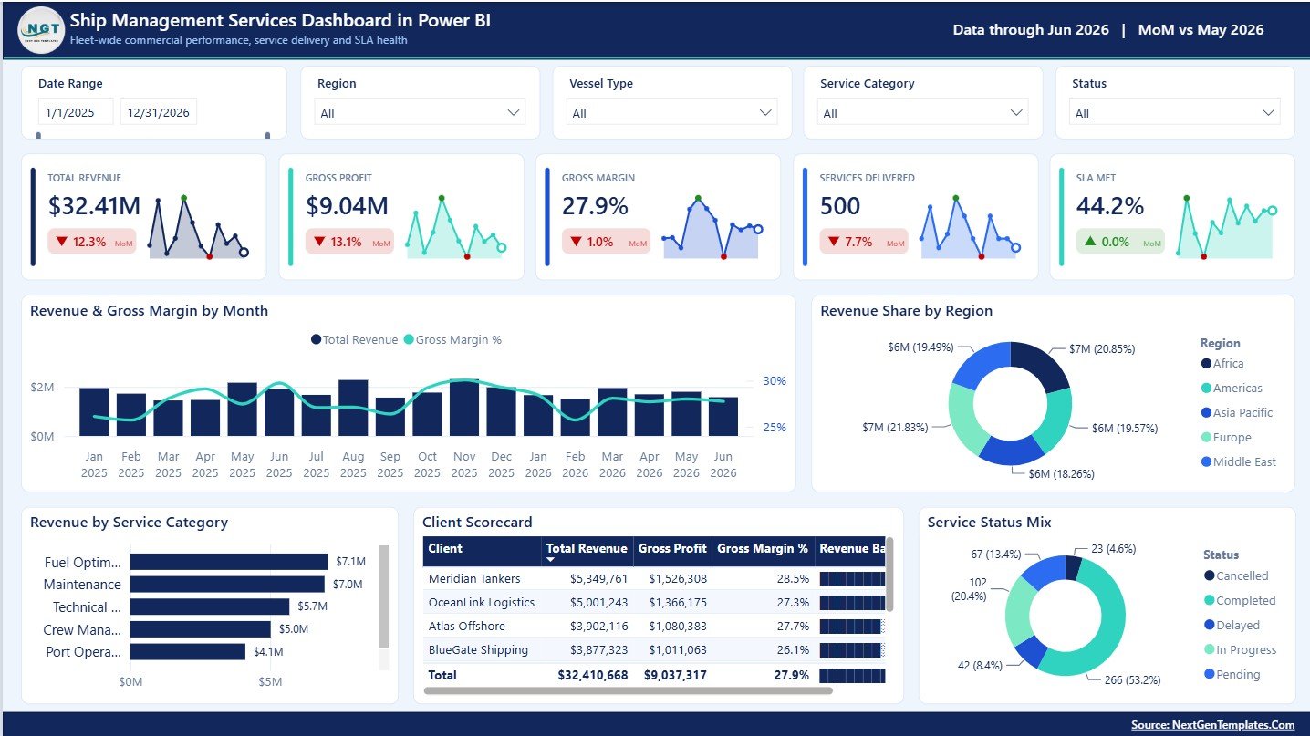Click the Asia Pacific legend marker
Viewport: 1310px width, 736px height.
1208,413
